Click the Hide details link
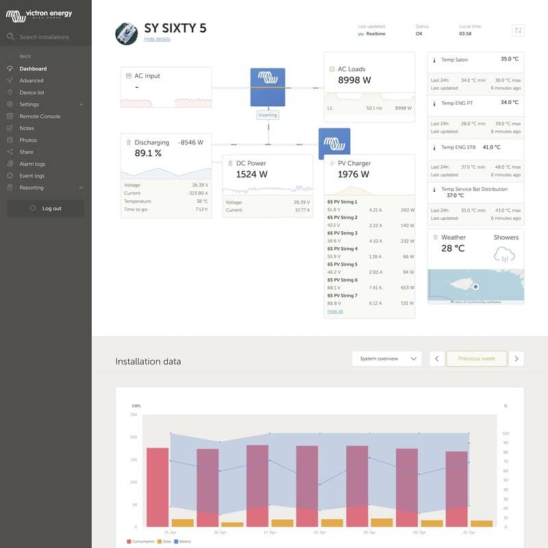Screen dimensions: 548x548 [x=157, y=39]
